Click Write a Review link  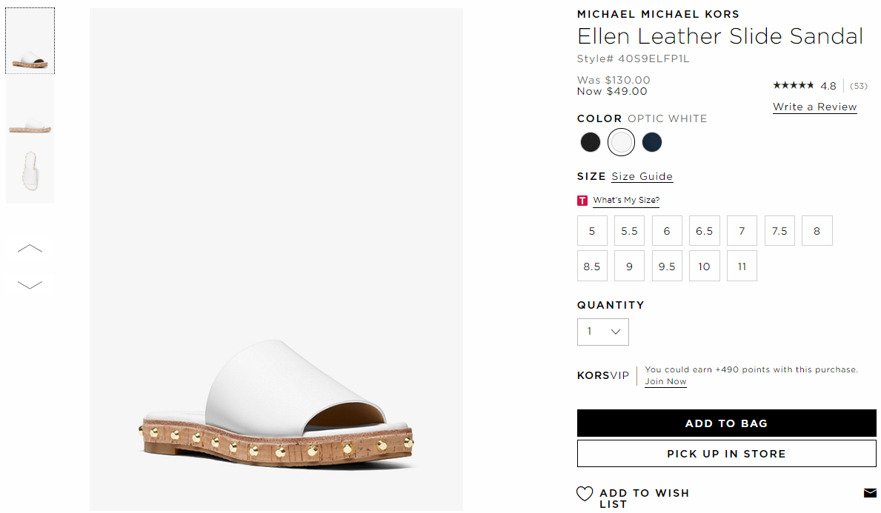pos(815,107)
